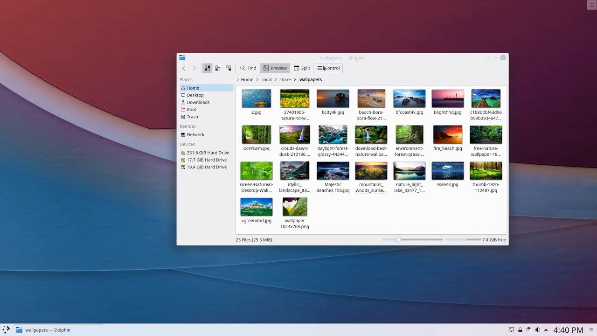Select the 37401965-nature-hd sunflower image
Viewport: 597px width, 336px height.
295,98
